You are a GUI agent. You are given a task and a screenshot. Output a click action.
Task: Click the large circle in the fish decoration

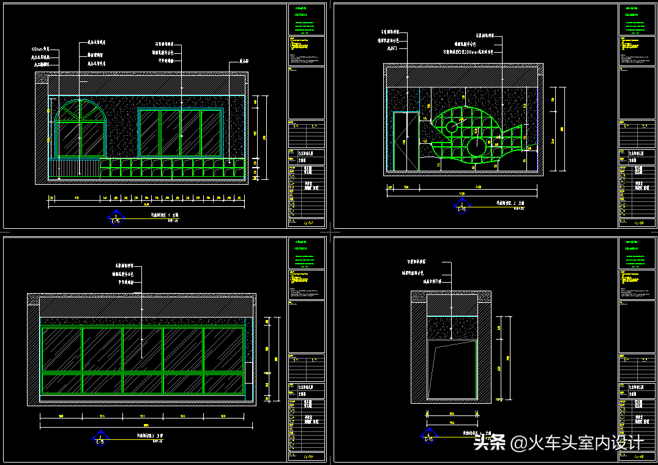[x=476, y=147]
